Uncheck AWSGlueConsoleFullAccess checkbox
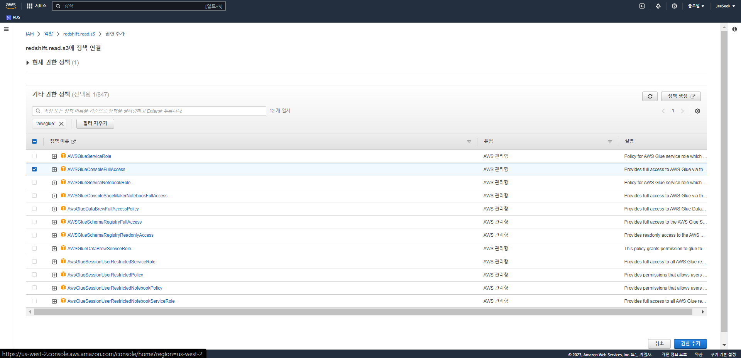This screenshot has width=741, height=358. (34, 169)
